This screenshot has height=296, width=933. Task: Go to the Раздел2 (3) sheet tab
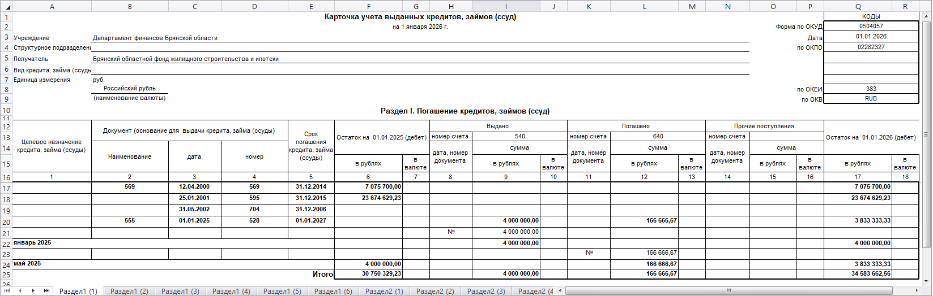(x=486, y=291)
